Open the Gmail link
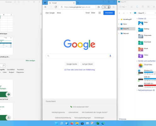 click(x=87, y=13)
